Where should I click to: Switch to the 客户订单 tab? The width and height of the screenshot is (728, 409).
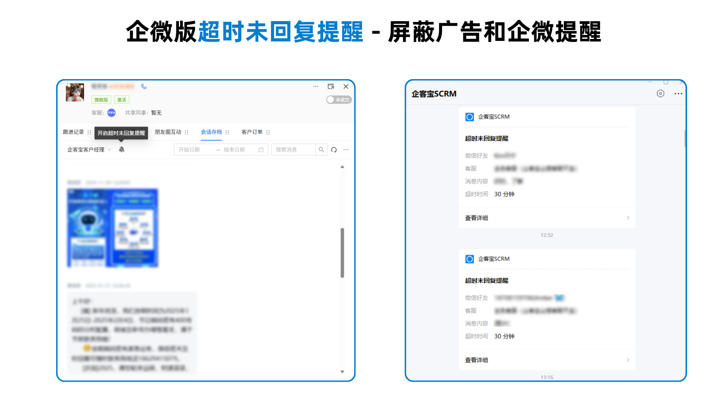(252, 132)
